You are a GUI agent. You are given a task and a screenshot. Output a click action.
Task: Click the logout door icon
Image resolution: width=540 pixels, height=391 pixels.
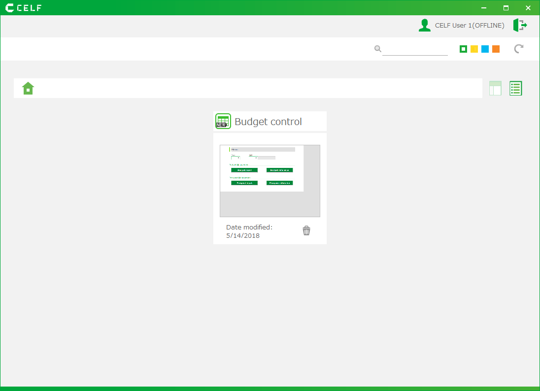(x=520, y=25)
